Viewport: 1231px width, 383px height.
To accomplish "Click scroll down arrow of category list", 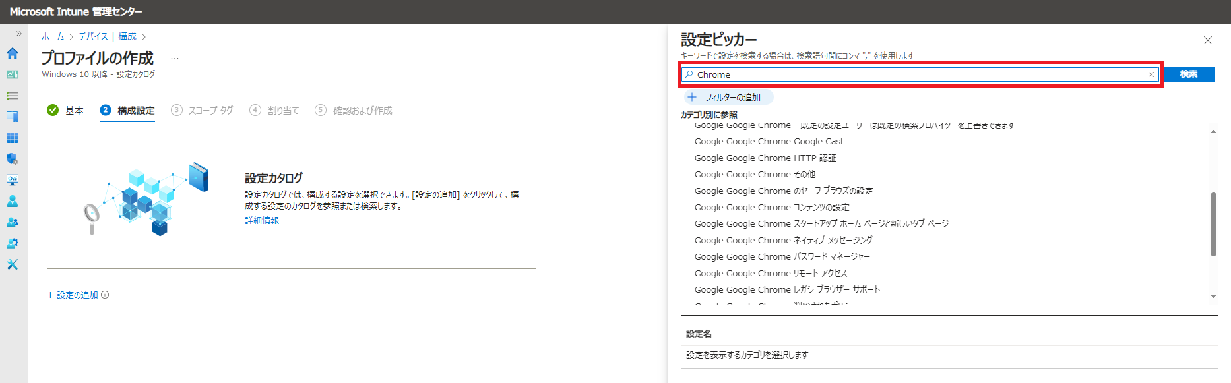I will coord(1213,297).
